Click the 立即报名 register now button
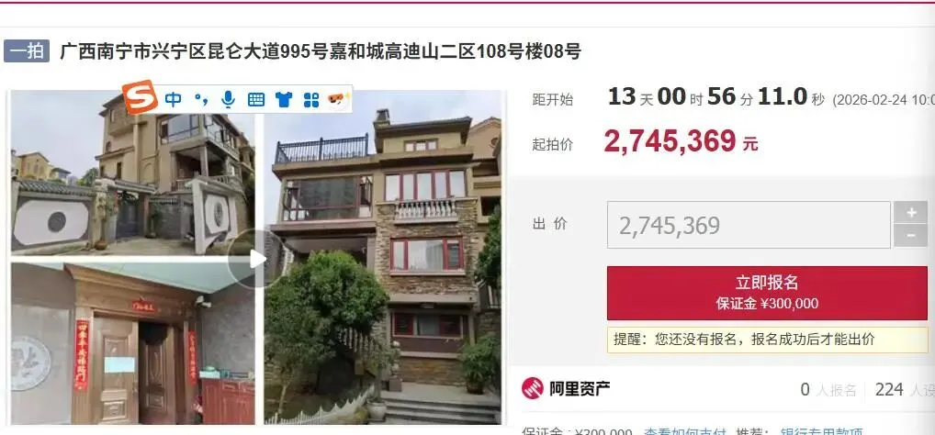This screenshot has height=435, width=935. 767,293
